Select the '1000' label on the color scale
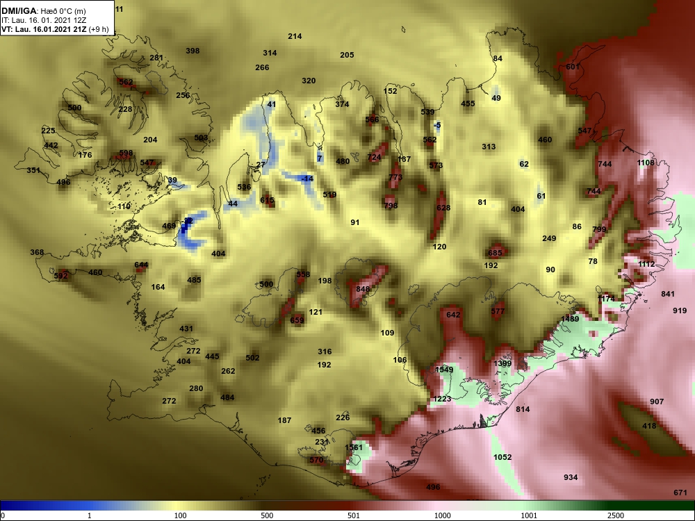 point(442,515)
